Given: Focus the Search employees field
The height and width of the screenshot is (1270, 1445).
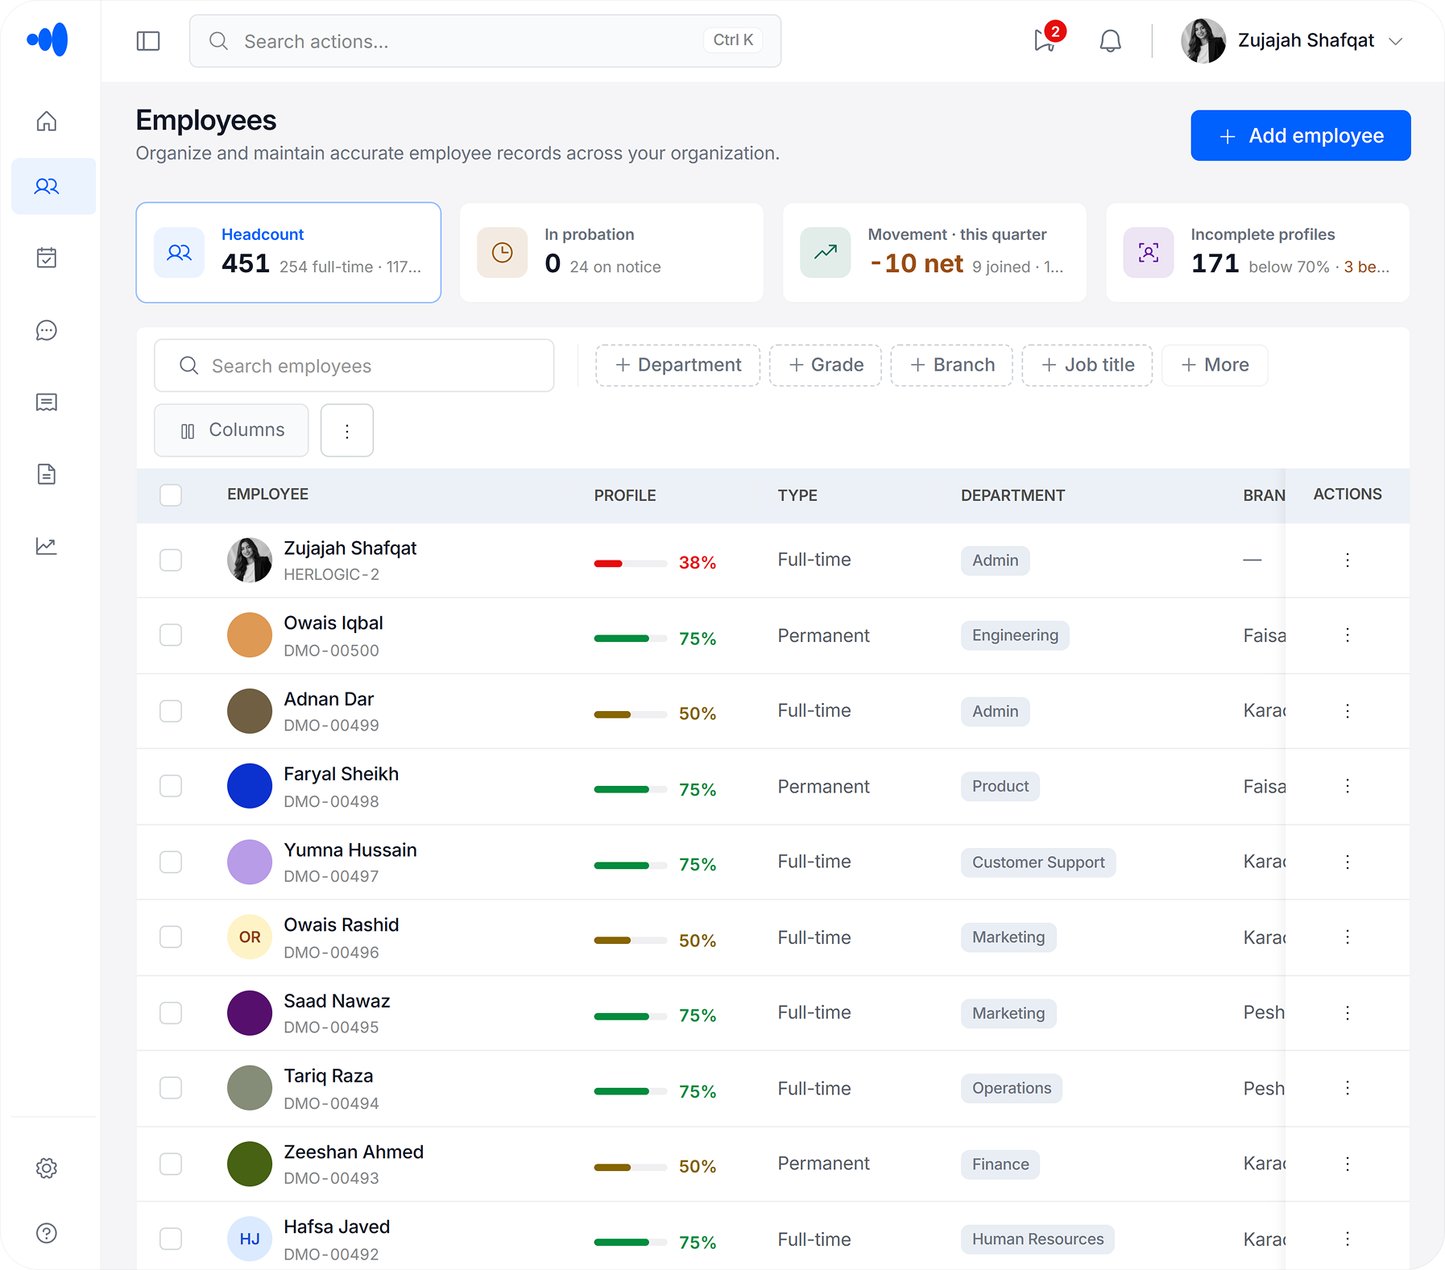Looking at the screenshot, I should 354,366.
